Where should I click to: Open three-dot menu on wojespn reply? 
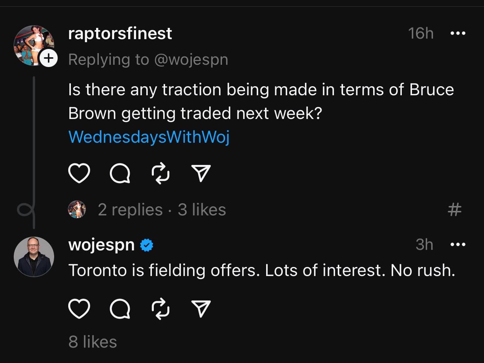[x=458, y=245]
